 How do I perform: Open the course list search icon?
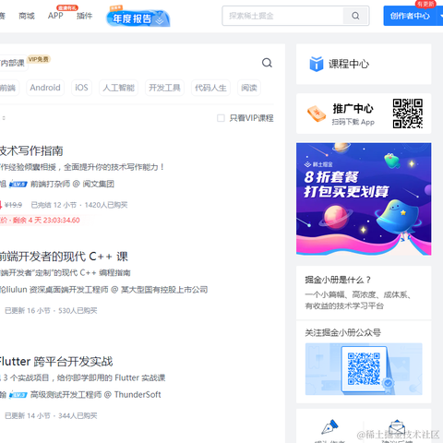(267, 63)
